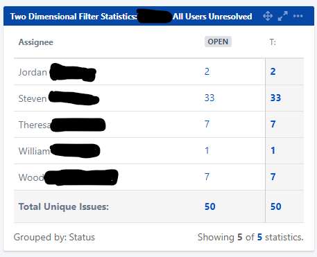This screenshot has width=317, height=257.
Task: Open Wood's bold total of 7
Action: tap(273, 177)
